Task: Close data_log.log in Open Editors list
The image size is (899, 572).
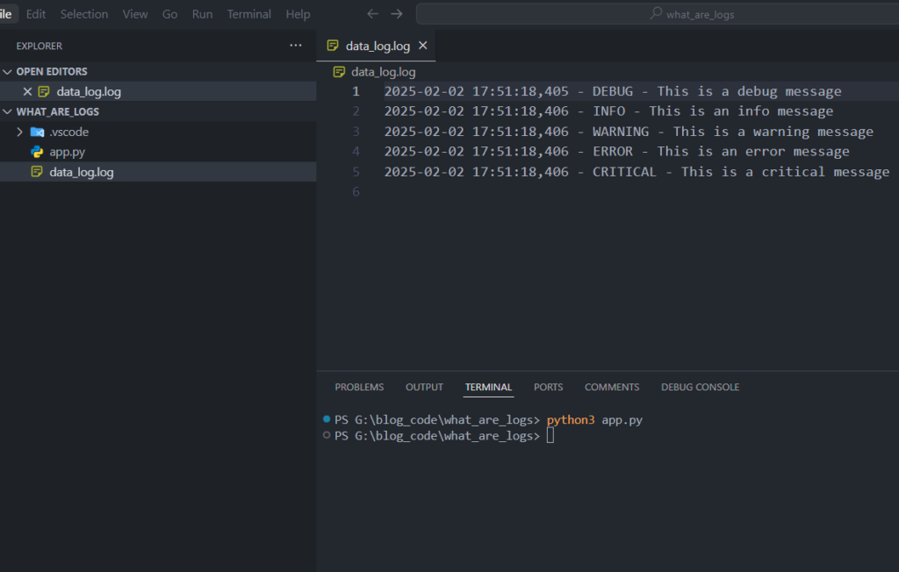Action: click(x=27, y=91)
